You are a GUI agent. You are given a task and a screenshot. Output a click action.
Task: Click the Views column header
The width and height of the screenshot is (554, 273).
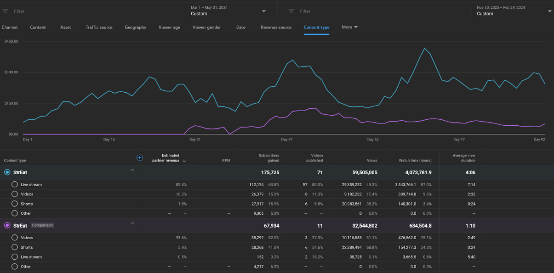point(372,161)
